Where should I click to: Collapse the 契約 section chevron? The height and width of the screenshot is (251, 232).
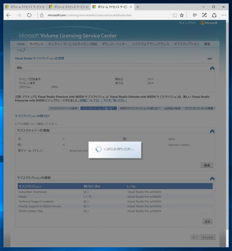[x=212, y=68]
